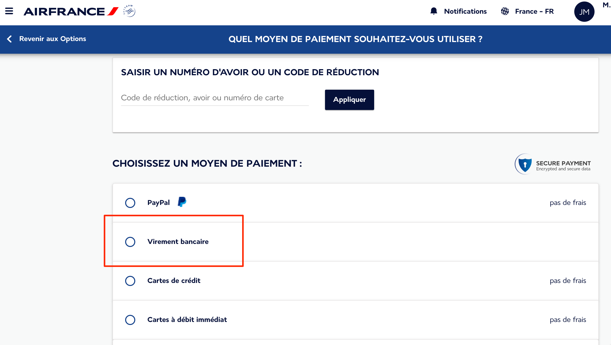This screenshot has height=345, width=611.
Task: Click the Secure Payment shield badge
Action: [553, 164]
